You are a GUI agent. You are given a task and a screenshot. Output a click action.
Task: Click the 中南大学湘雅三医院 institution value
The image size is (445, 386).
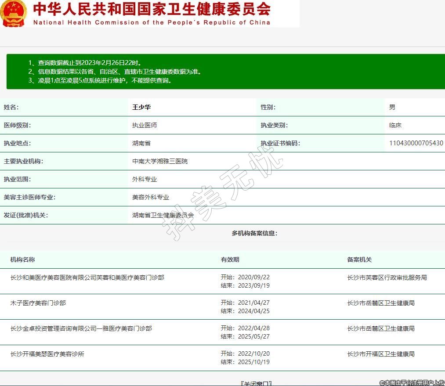(x=160, y=161)
